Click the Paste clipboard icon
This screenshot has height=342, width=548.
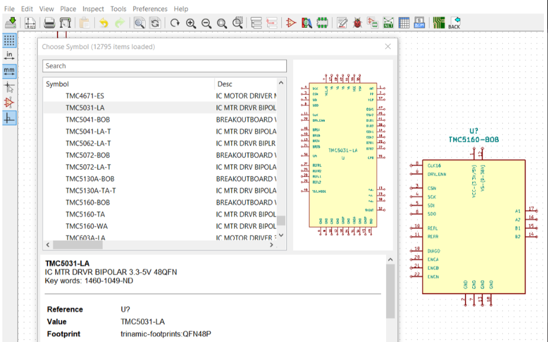coord(84,23)
